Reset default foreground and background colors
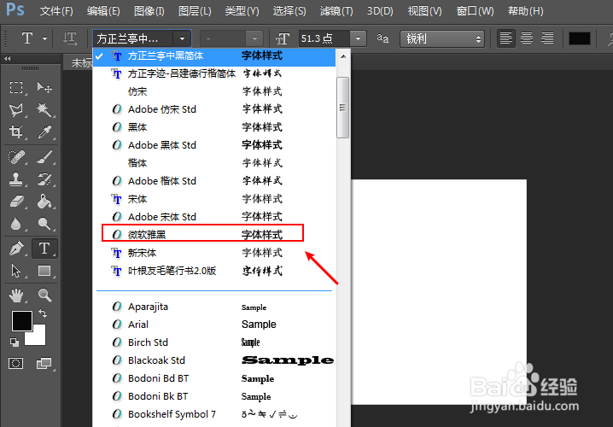 [15, 342]
